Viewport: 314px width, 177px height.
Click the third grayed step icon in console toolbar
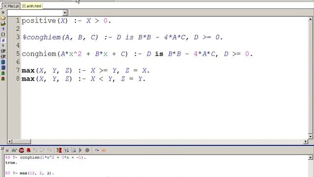49,150
